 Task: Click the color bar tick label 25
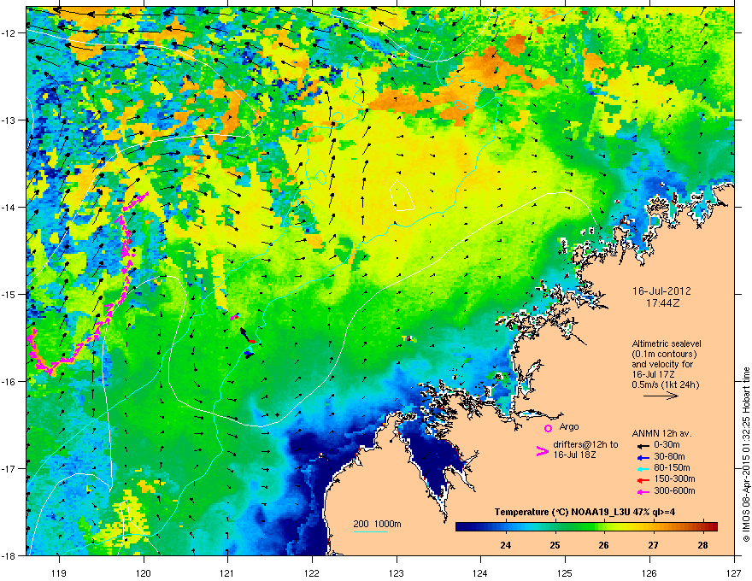coord(555,545)
